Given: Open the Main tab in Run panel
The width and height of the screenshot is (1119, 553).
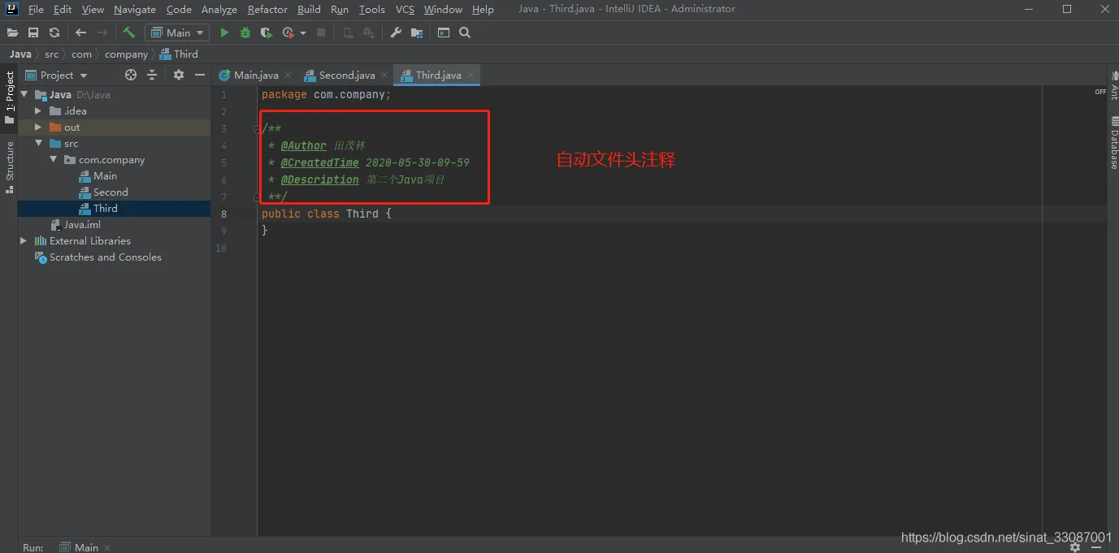Looking at the screenshot, I should coord(86,548).
